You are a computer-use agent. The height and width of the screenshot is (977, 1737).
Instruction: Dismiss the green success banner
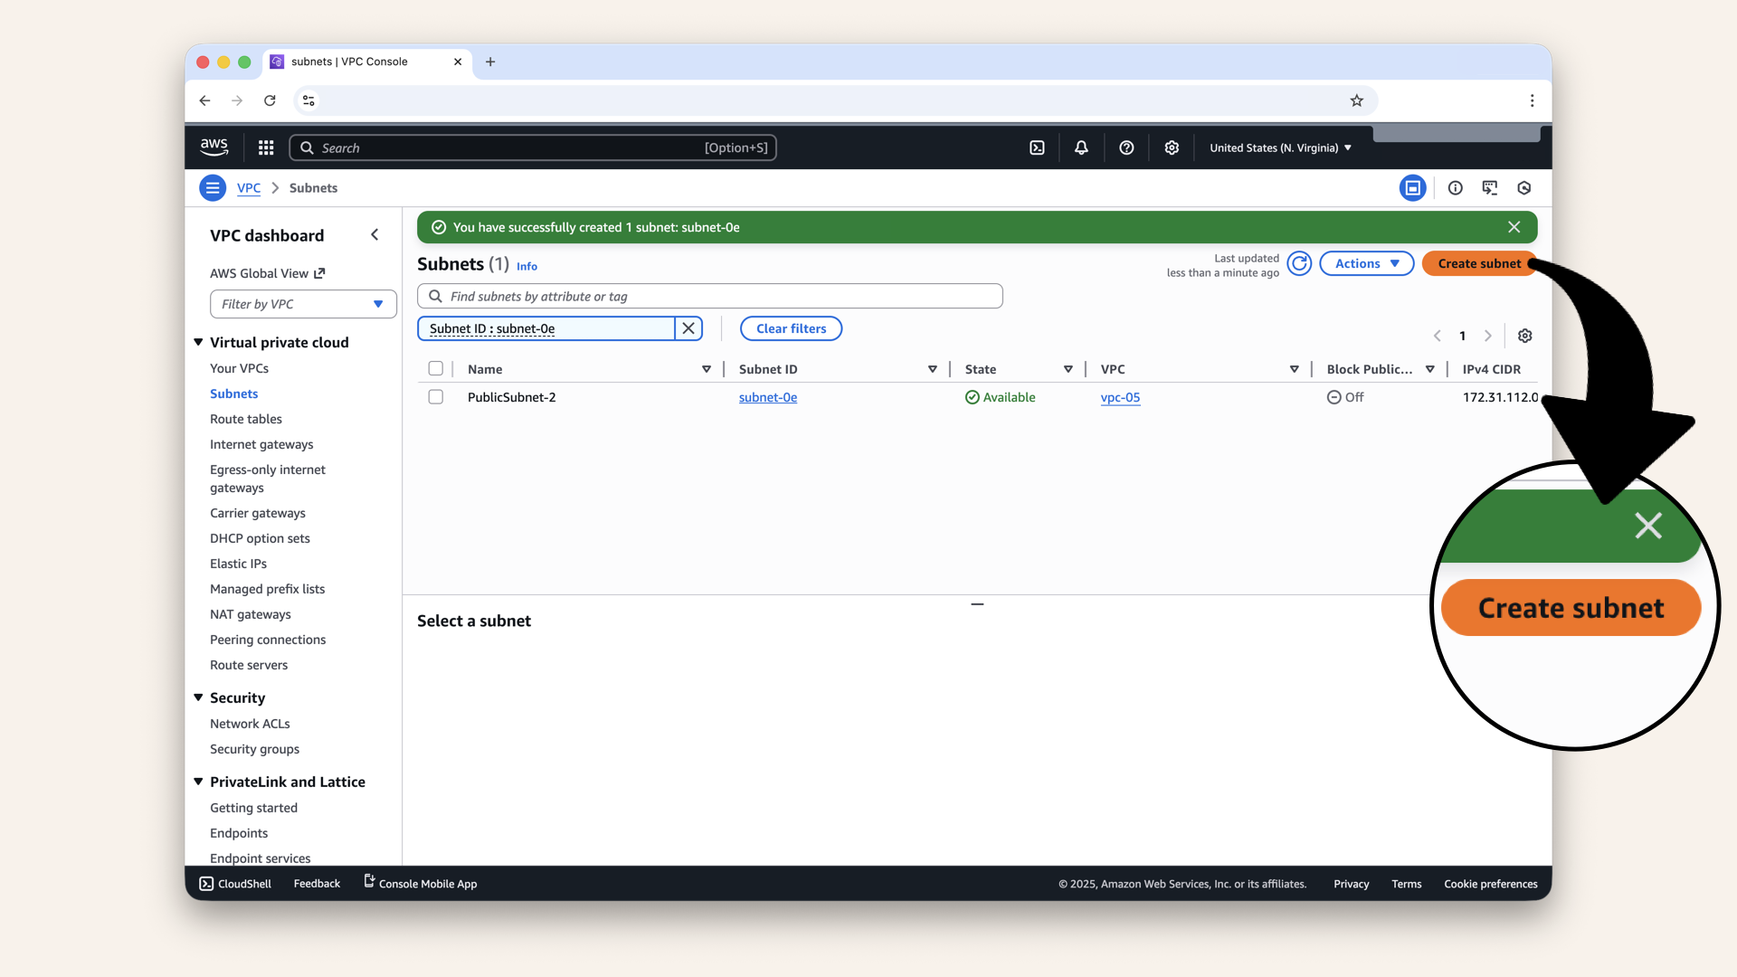1514,227
